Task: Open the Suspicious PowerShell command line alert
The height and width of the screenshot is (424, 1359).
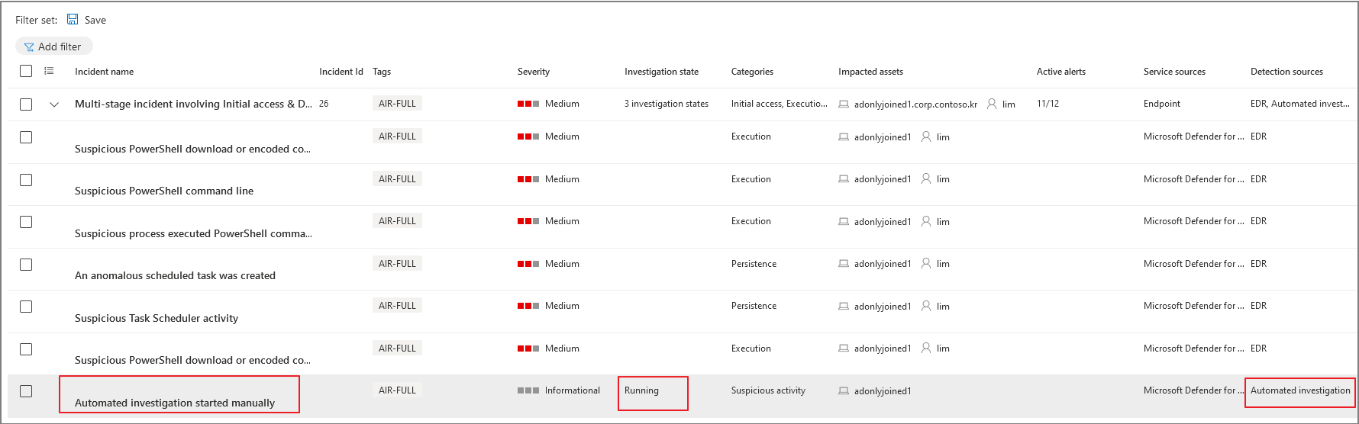Action: pyautogui.click(x=164, y=191)
